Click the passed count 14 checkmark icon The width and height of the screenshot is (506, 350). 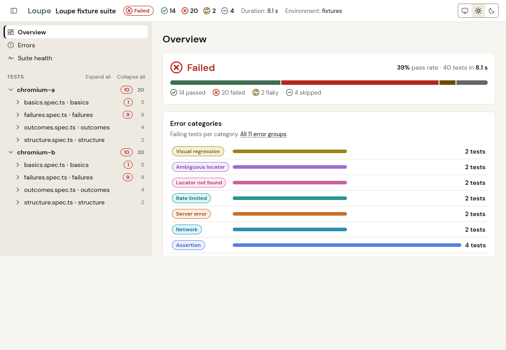[164, 11]
